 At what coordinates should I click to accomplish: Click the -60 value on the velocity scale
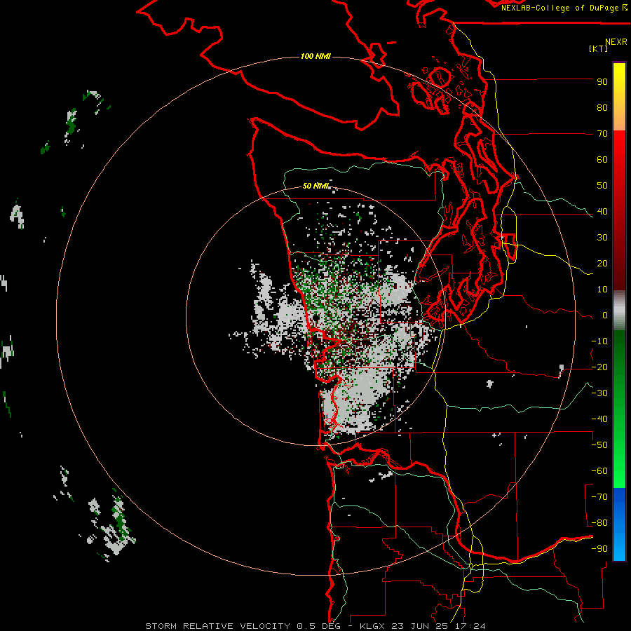click(x=599, y=471)
